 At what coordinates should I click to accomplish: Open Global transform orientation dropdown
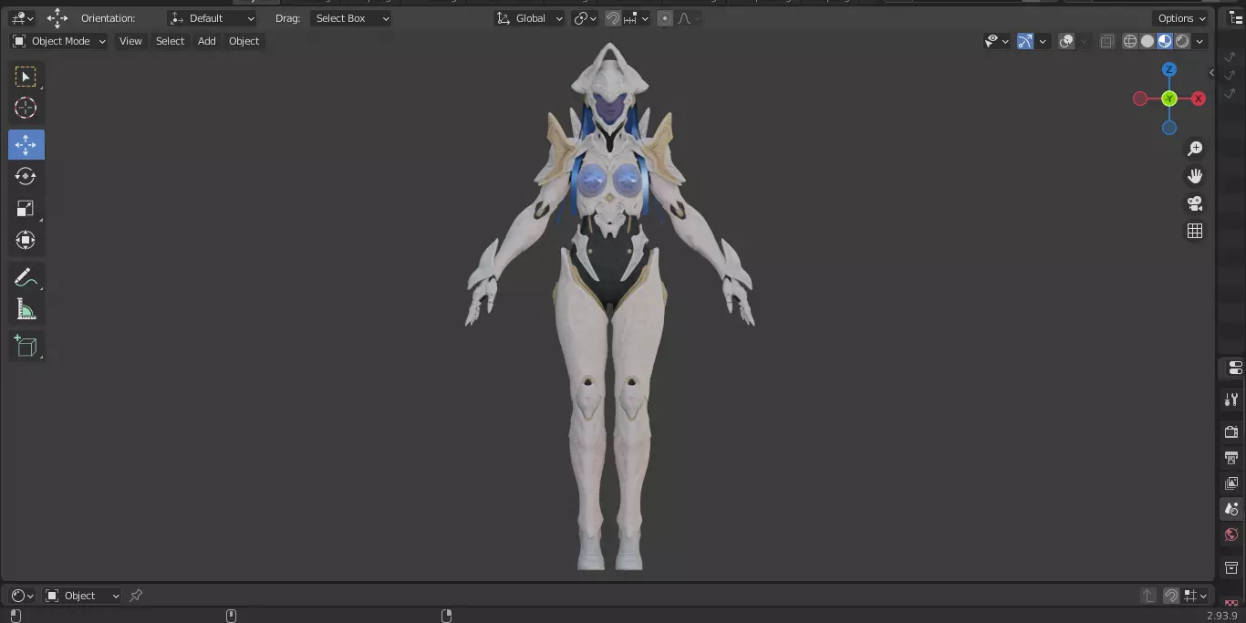pos(530,18)
